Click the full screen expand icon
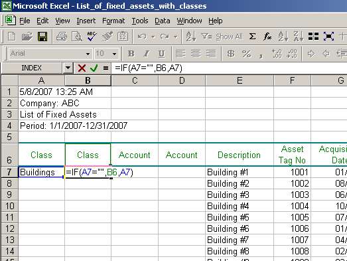The image size is (347, 261). tap(328, 37)
